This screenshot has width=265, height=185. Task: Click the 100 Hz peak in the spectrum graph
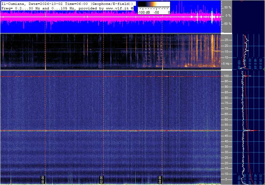tap(247, 76)
